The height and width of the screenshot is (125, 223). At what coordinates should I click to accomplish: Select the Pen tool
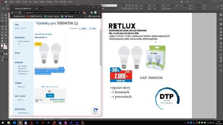(x=2, y=26)
